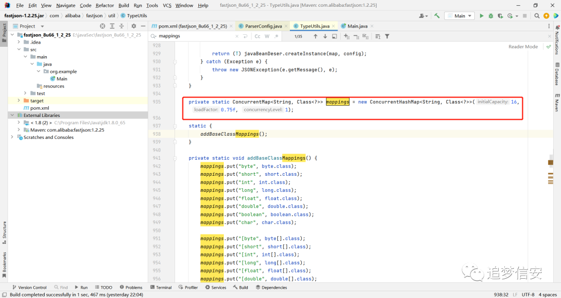561x298 pixels.
Task: Click the mappings search input field
Action: (x=196, y=36)
